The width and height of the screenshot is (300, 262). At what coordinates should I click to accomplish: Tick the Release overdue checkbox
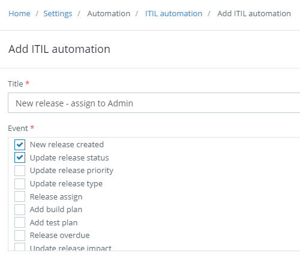[x=20, y=236]
